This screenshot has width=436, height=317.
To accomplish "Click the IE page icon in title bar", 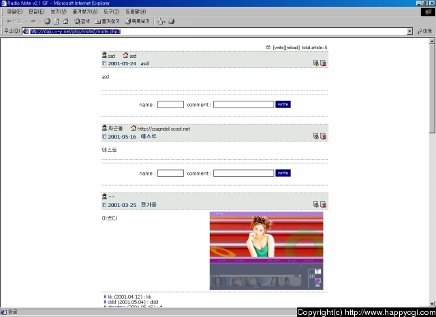I will coord(3,3).
